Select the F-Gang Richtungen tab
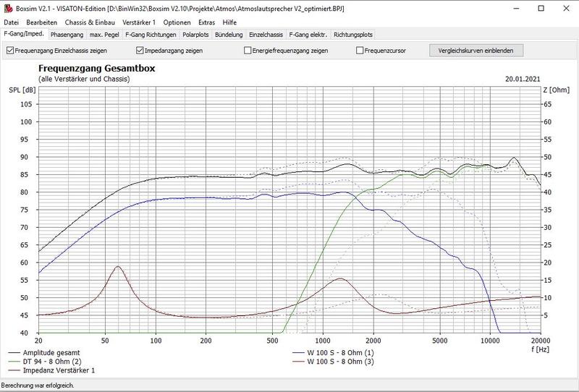Screen dimensions: 579x392 click(x=151, y=34)
